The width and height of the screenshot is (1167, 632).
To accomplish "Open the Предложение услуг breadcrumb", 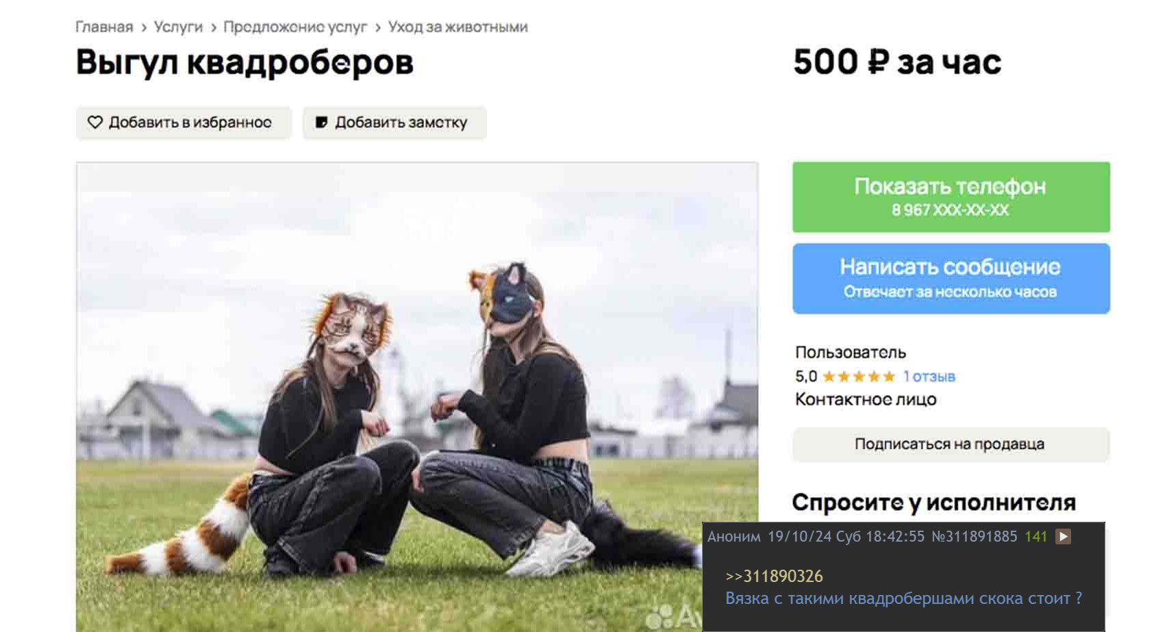I will (x=295, y=27).
